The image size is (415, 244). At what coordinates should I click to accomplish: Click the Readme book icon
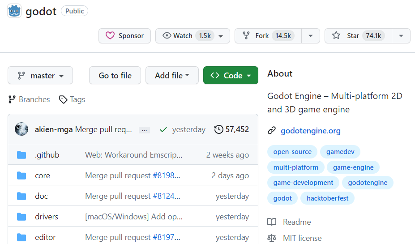pyautogui.click(x=272, y=222)
